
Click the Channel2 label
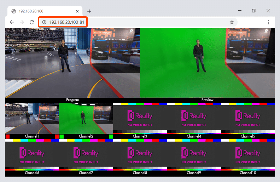point(86,136)
